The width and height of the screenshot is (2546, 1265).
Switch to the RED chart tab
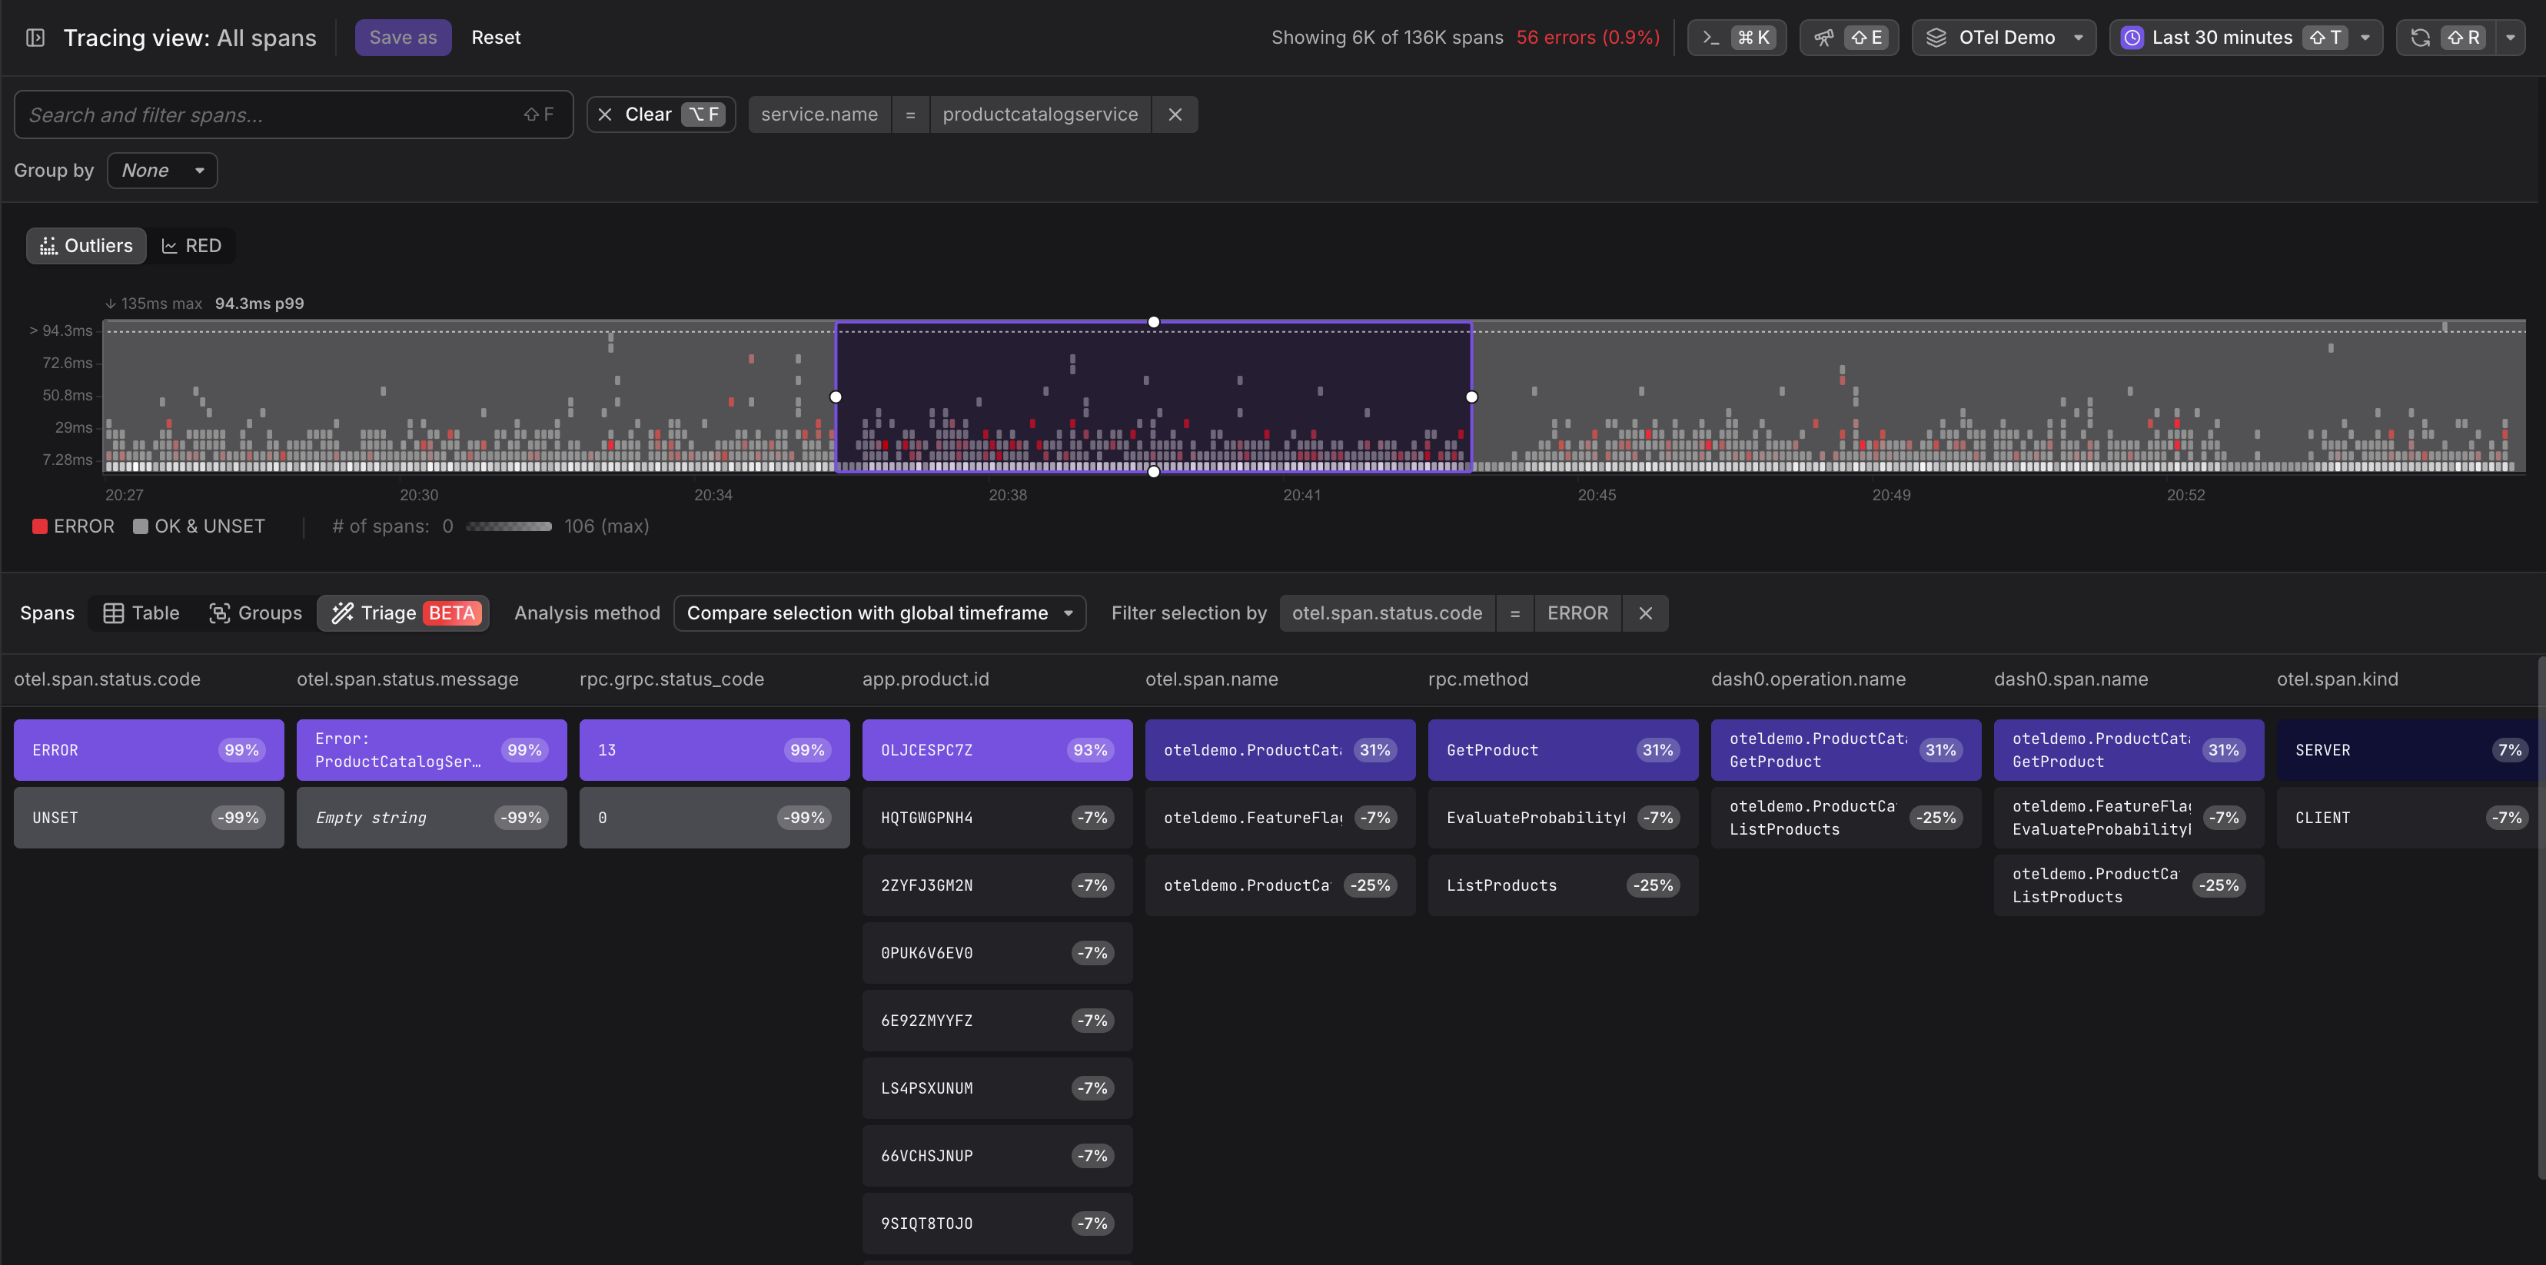pos(191,246)
